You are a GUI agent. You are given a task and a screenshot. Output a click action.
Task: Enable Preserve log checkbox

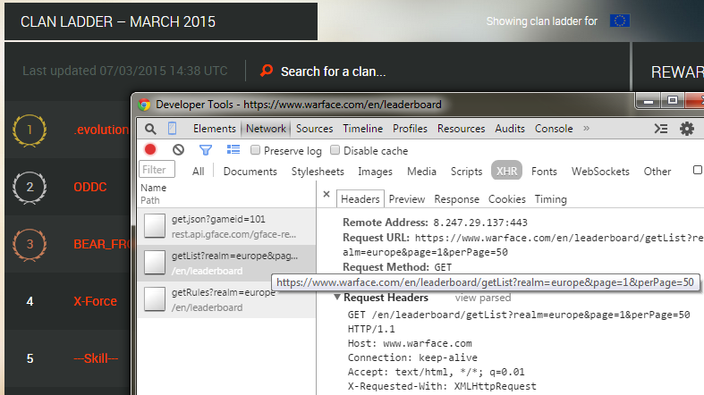click(256, 151)
